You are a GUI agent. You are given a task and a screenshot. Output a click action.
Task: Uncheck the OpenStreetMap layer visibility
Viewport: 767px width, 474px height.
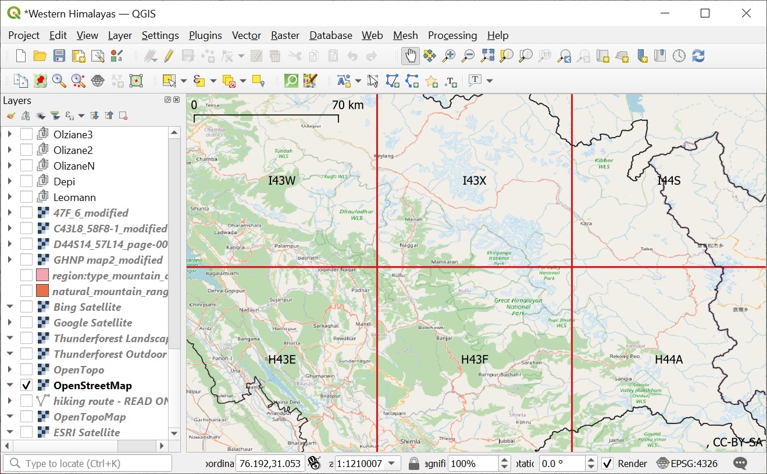[x=26, y=386]
